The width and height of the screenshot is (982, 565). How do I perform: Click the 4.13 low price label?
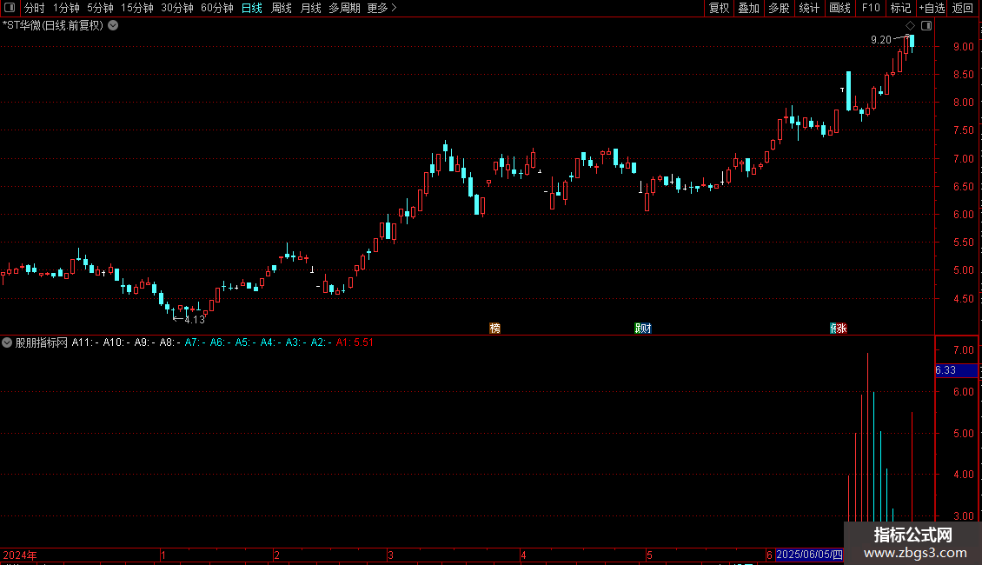tap(195, 320)
